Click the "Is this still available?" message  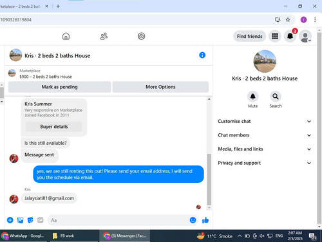(46, 143)
